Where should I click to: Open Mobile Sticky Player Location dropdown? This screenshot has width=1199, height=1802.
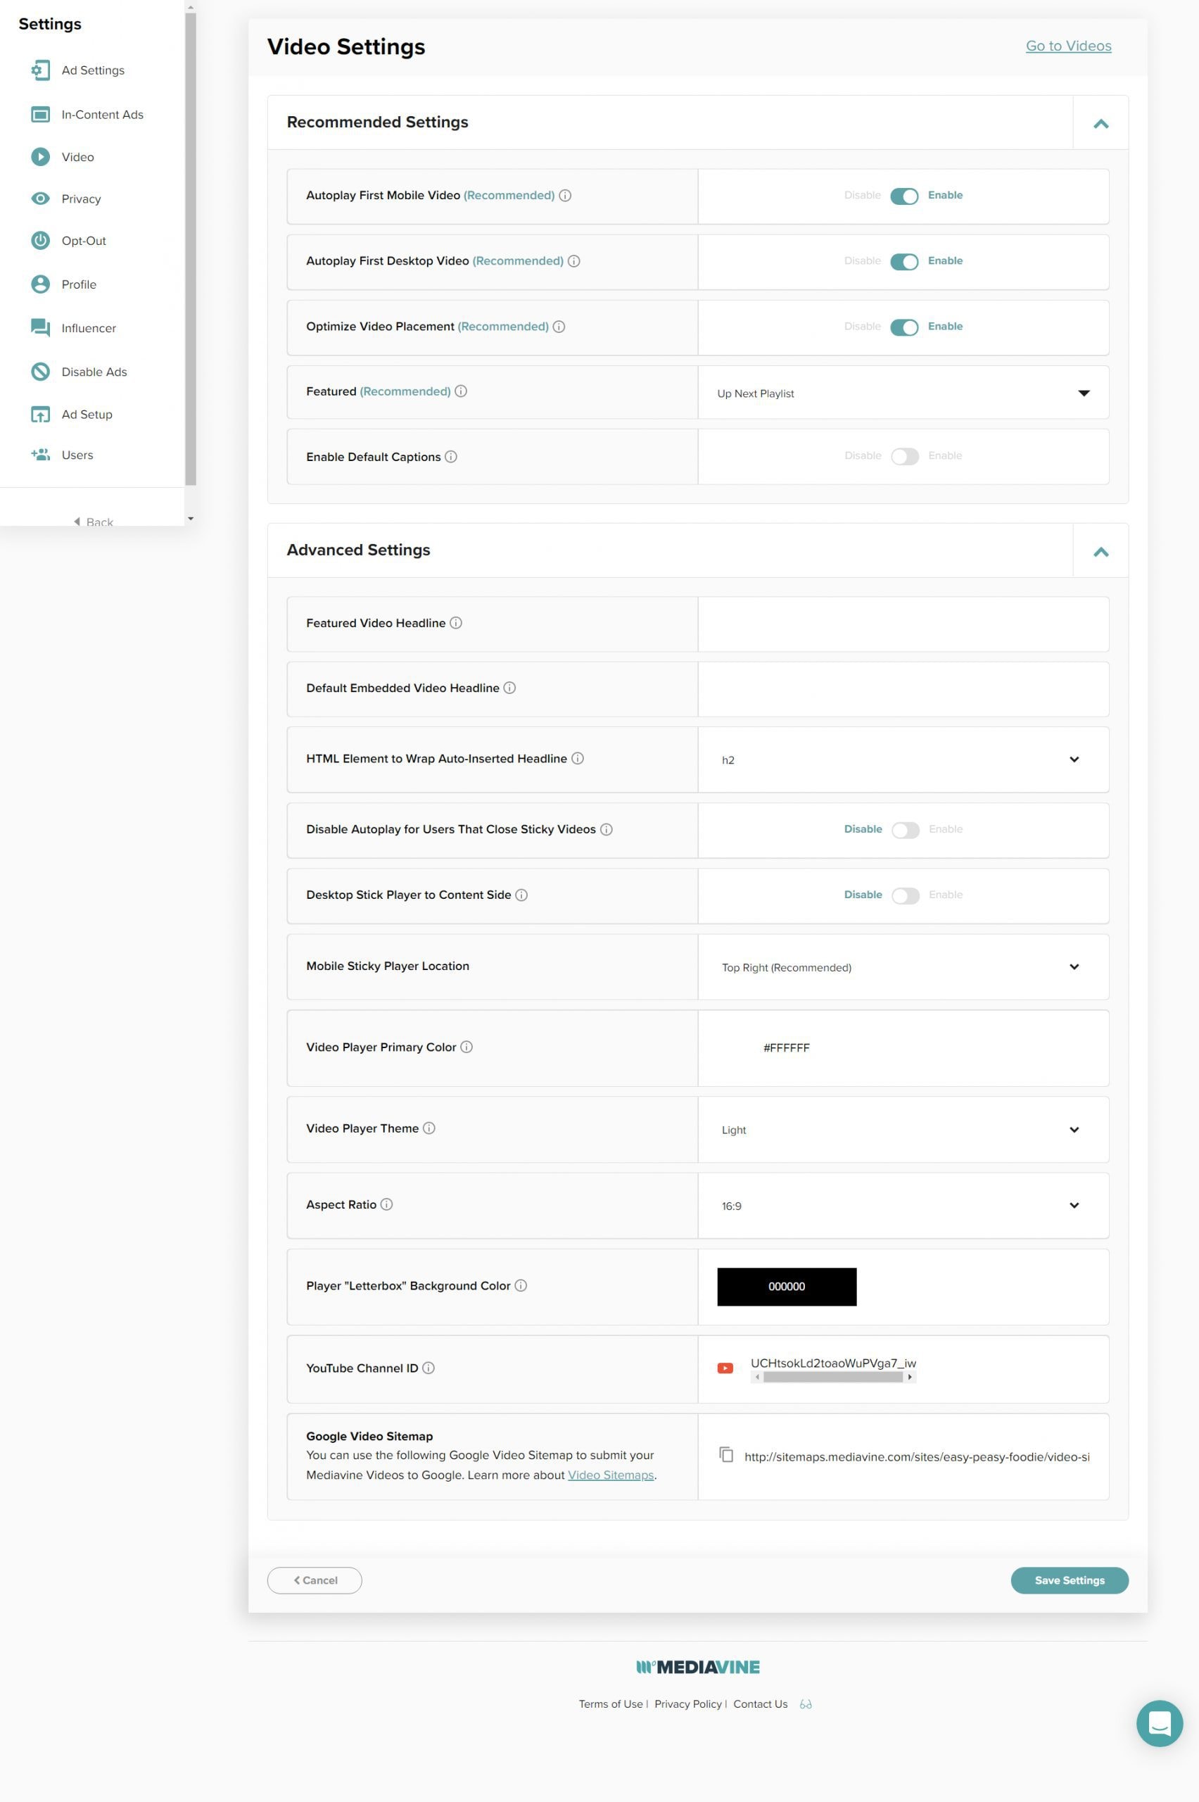pos(903,968)
